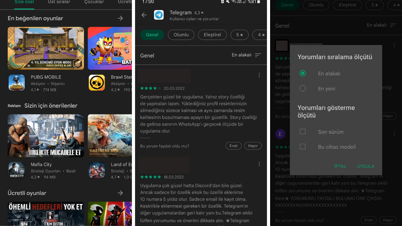Tap the Land of Empires app icon
This screenshot has height=226, width=402.
pos(97,170)
